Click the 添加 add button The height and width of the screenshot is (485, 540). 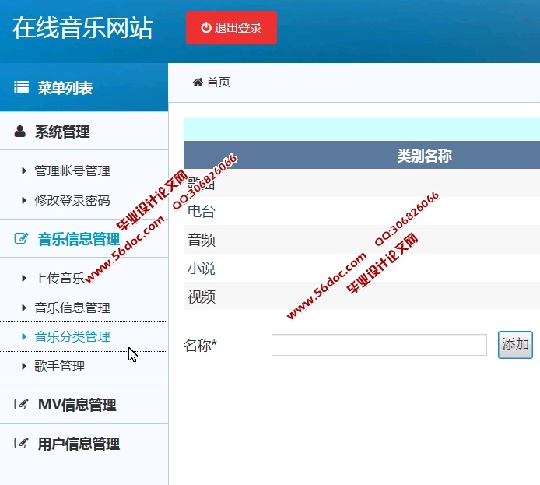tap(515, 345)
